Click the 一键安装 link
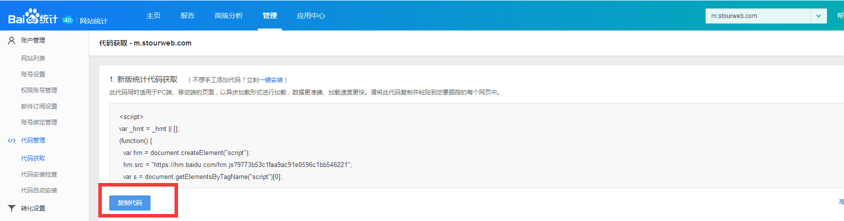 click(274, 80)
